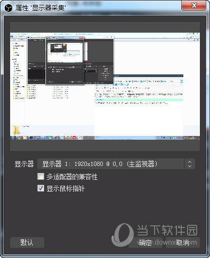Uncheck the 显示鼠标指针 checkbox

point(41,188)
